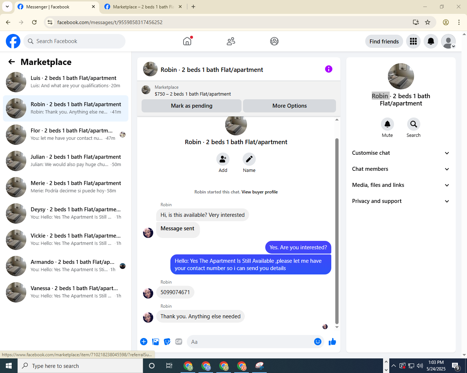Send a thumbs-up like
This screenshot has width=467, height=373.
click(332, 342)
